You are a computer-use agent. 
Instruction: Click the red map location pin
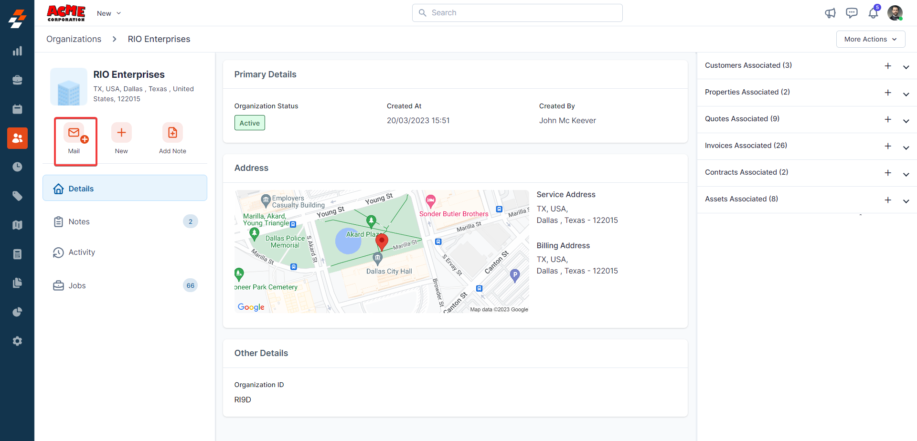tap(382, 241)
